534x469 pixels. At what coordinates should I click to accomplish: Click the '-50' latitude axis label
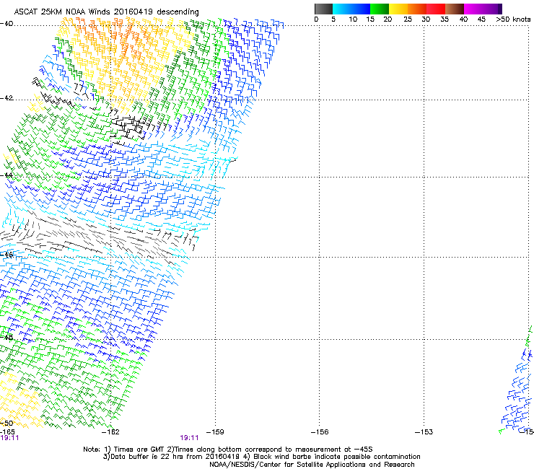point(6,423)
